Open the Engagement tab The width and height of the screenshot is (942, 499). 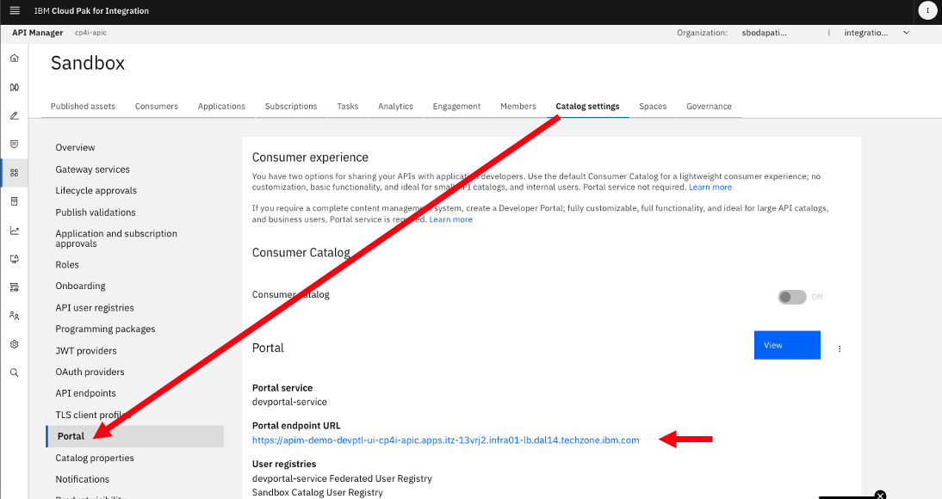point(456,107)
